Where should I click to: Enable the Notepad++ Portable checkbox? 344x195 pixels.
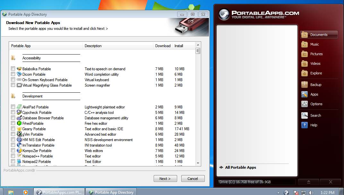[13, 156]
